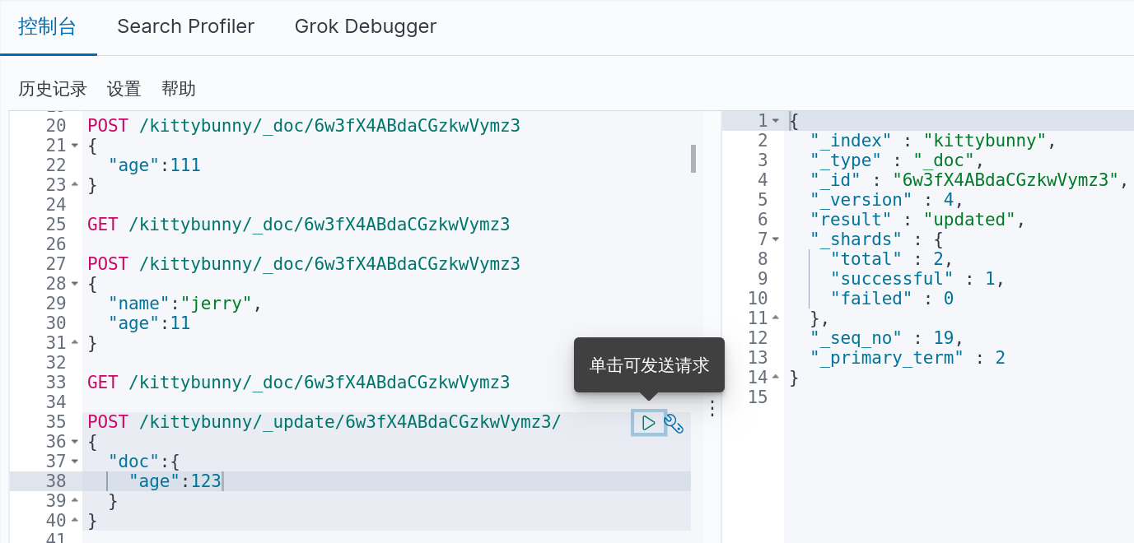The image size is (1134, 543).
Task: Click "age":111 on line 22
Action: 154,165
